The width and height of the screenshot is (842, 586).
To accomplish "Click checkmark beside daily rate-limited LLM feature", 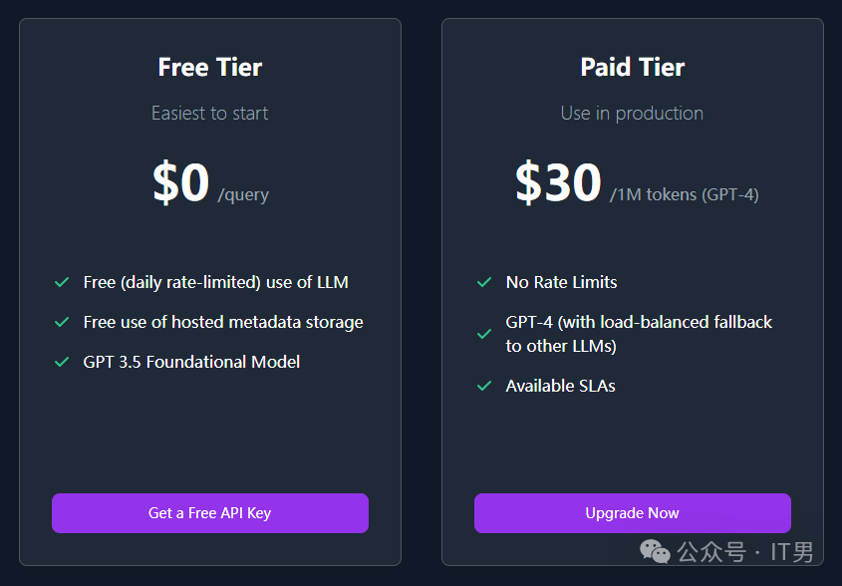I will pyautogui.click(x=62, y=283).
